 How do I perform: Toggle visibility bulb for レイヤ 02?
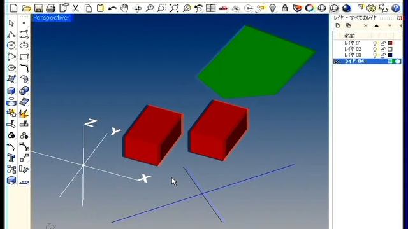tap(375, 49)
